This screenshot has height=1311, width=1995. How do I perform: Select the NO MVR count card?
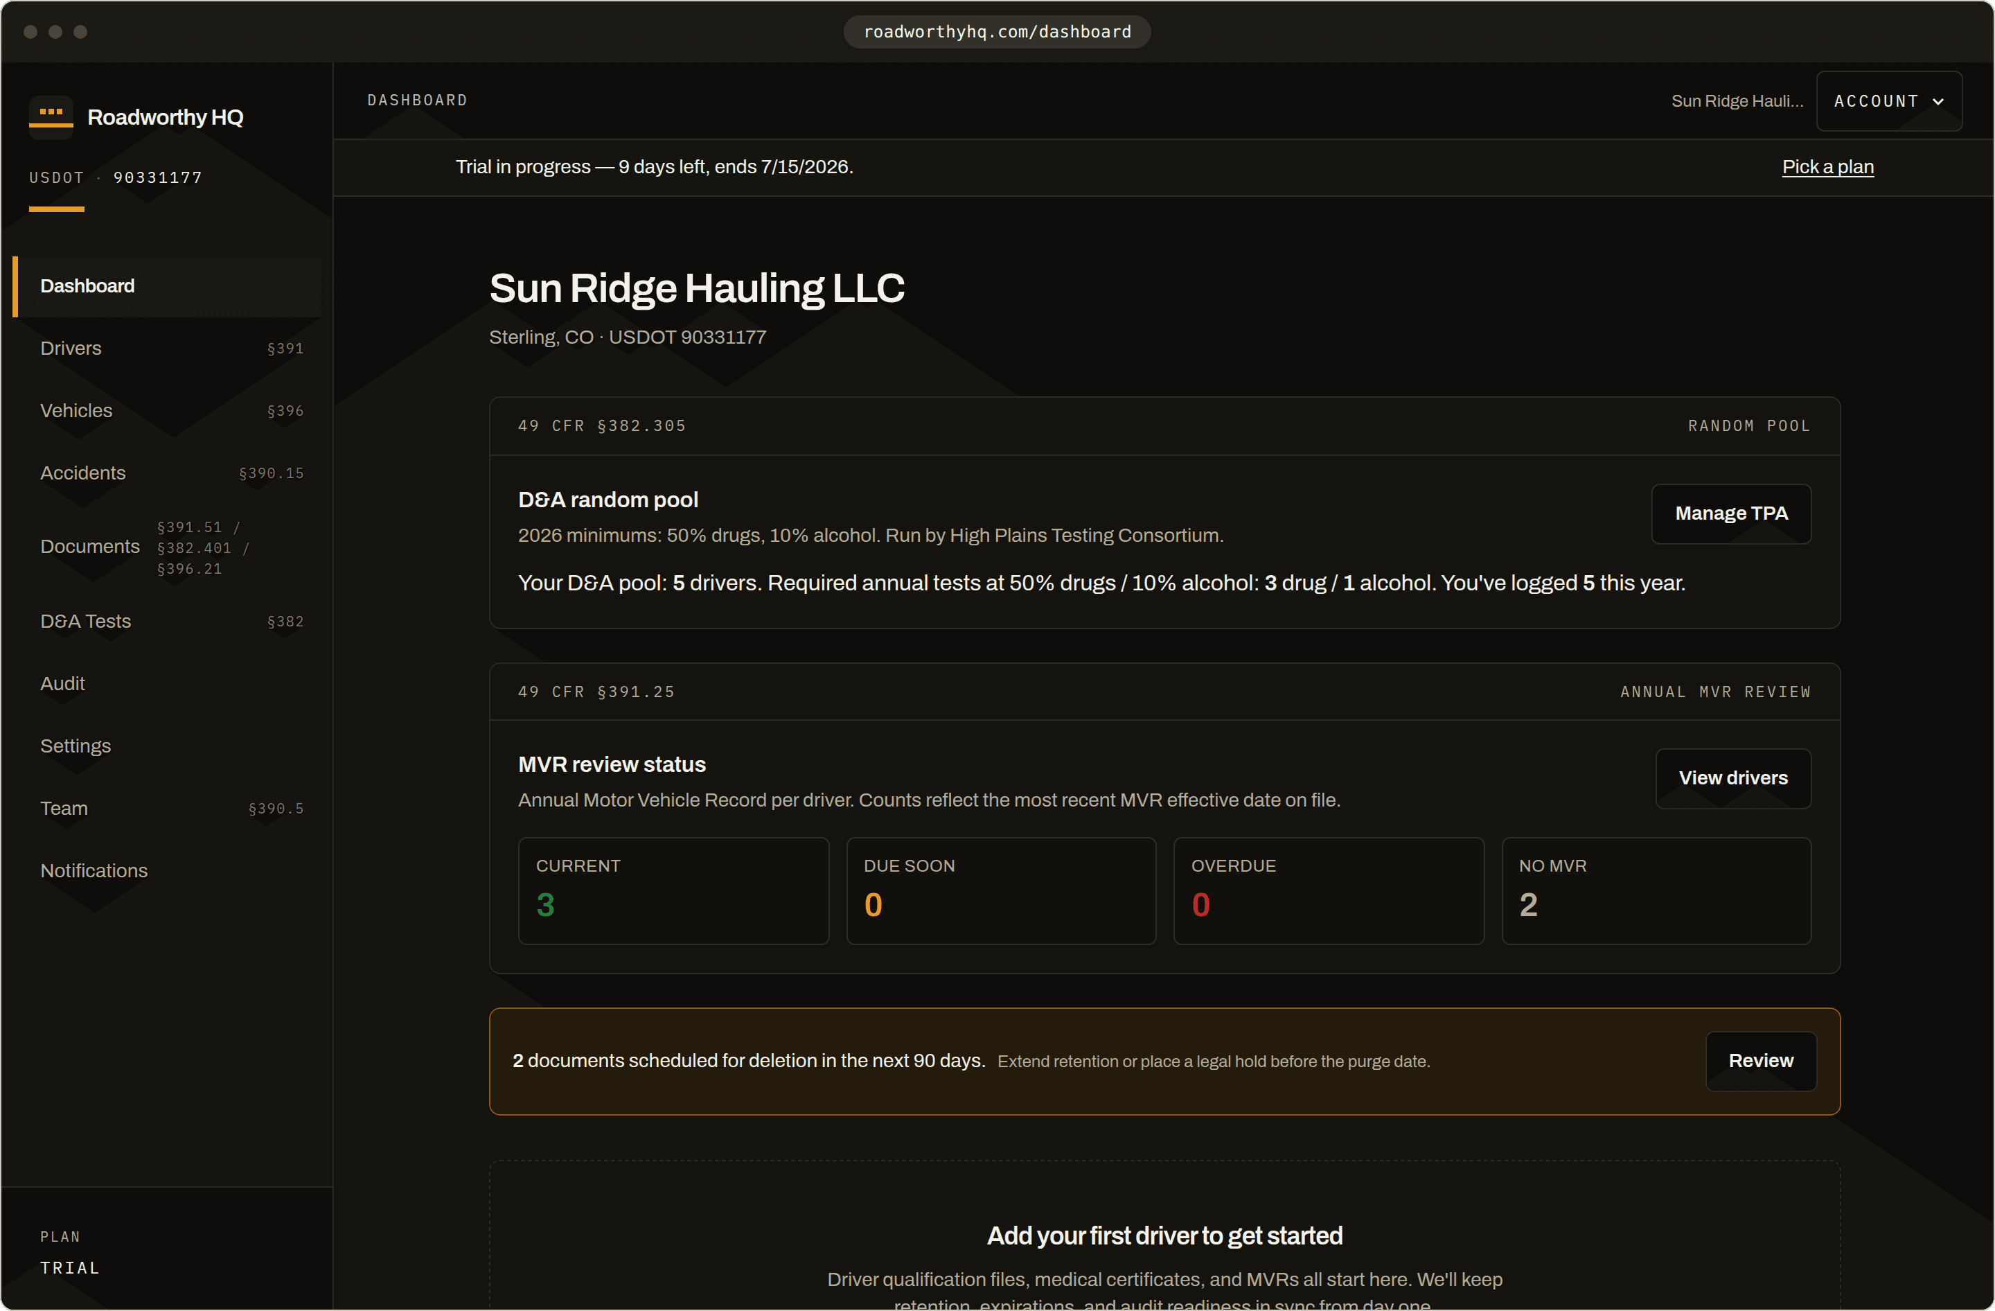coord(1656,891)
